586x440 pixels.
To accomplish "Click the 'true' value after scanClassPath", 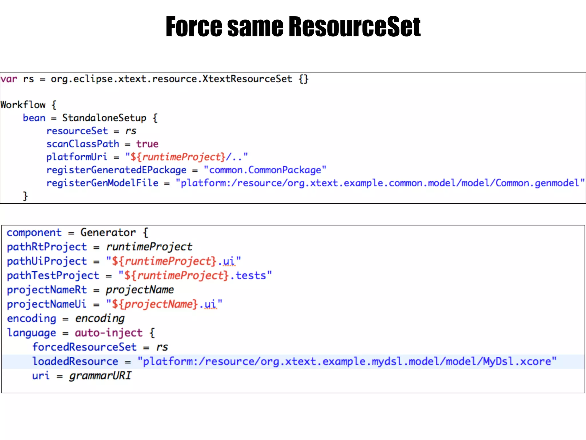I will pos(147,144).
